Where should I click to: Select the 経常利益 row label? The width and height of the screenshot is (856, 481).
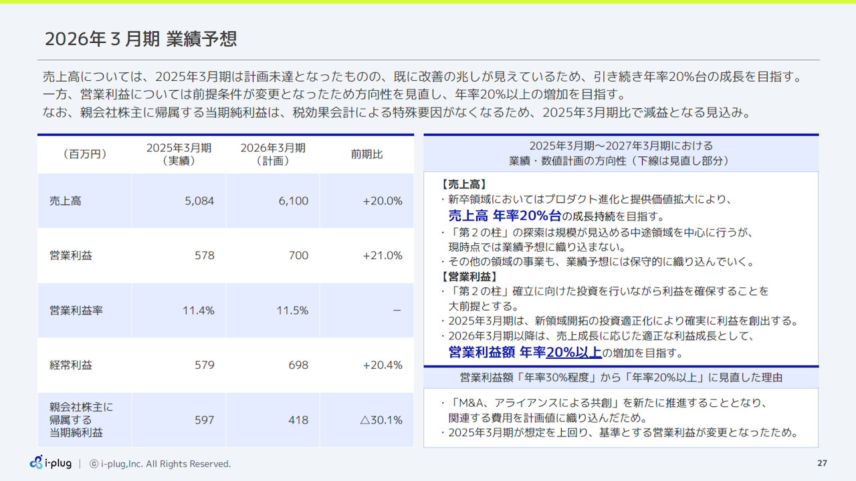click(71, 365)
